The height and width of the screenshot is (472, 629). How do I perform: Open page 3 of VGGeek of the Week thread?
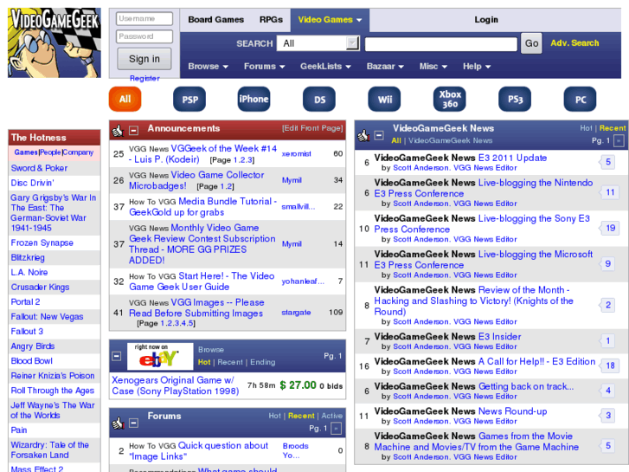pyautogui.click(x=250, y=160)
